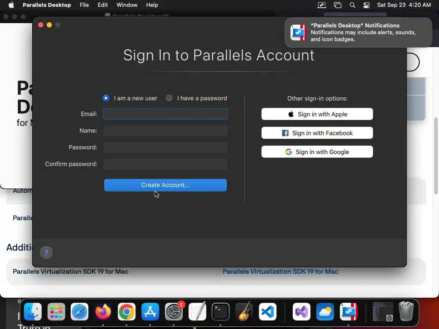439x329 pixels.
Task: Click the Parallels menu bar status icon
Action: click(322, 5)
